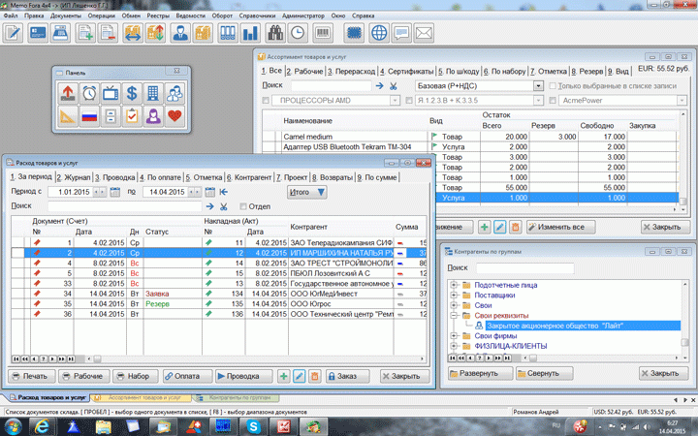The width and height of the screenshot is (698, 436).
Task: Open the AcmePower dropdown arrow
Action: coord(682,101)
